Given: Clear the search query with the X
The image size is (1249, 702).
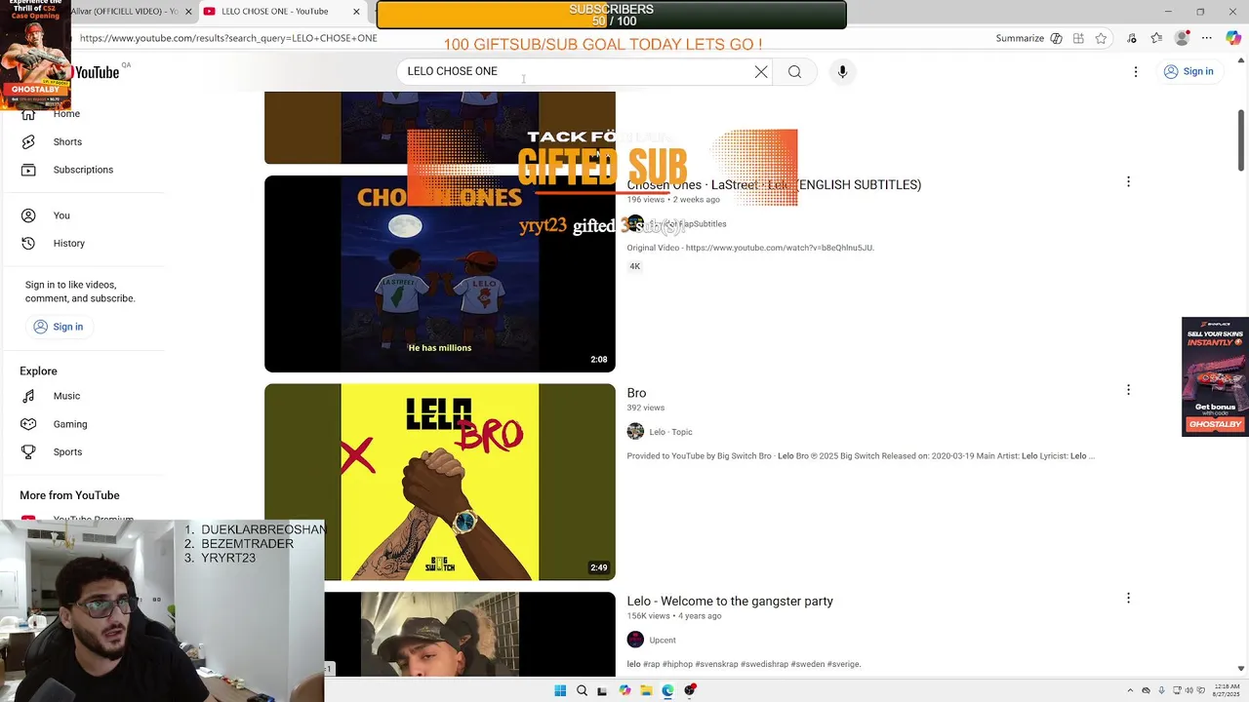Looking at the screenshot, I should click(x=761, y=71).
